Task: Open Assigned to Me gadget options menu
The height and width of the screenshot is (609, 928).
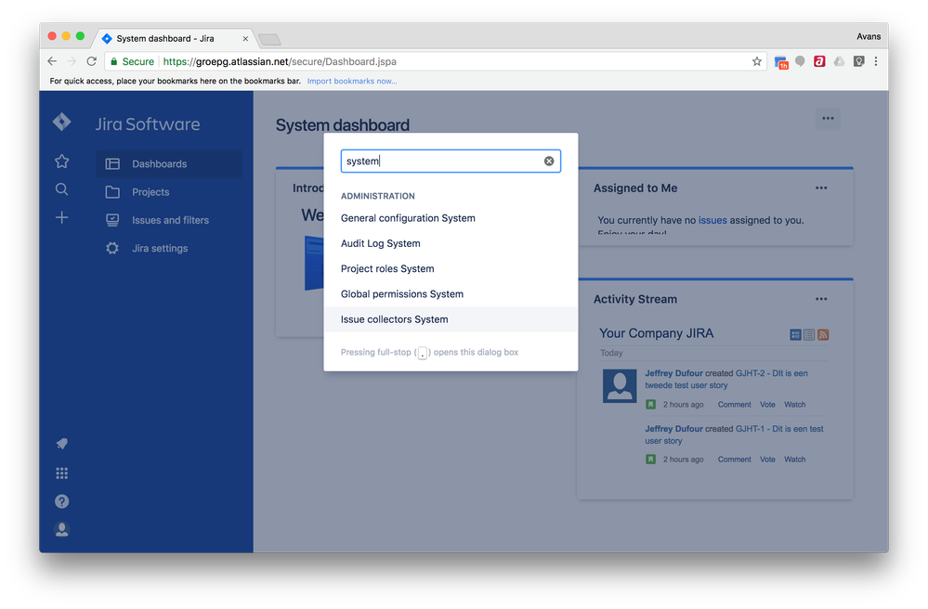Action: pyautogui.click(x=821, y=188)
